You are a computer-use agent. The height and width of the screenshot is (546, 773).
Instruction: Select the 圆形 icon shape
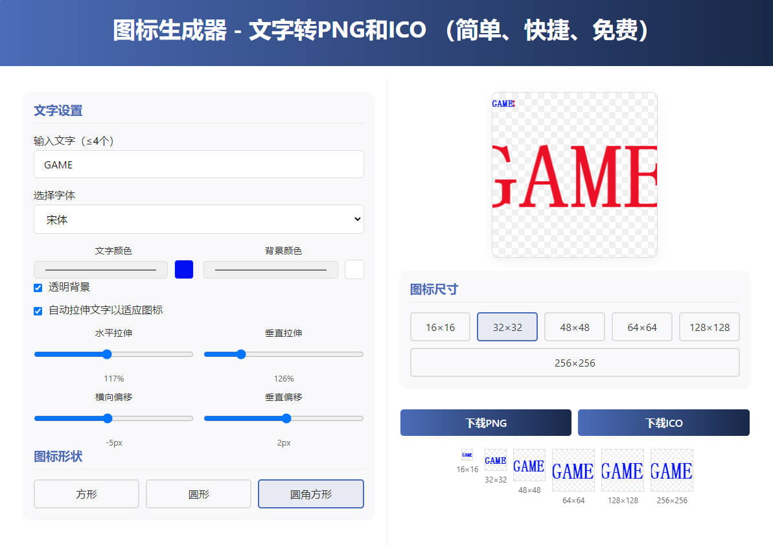[198, 494]
